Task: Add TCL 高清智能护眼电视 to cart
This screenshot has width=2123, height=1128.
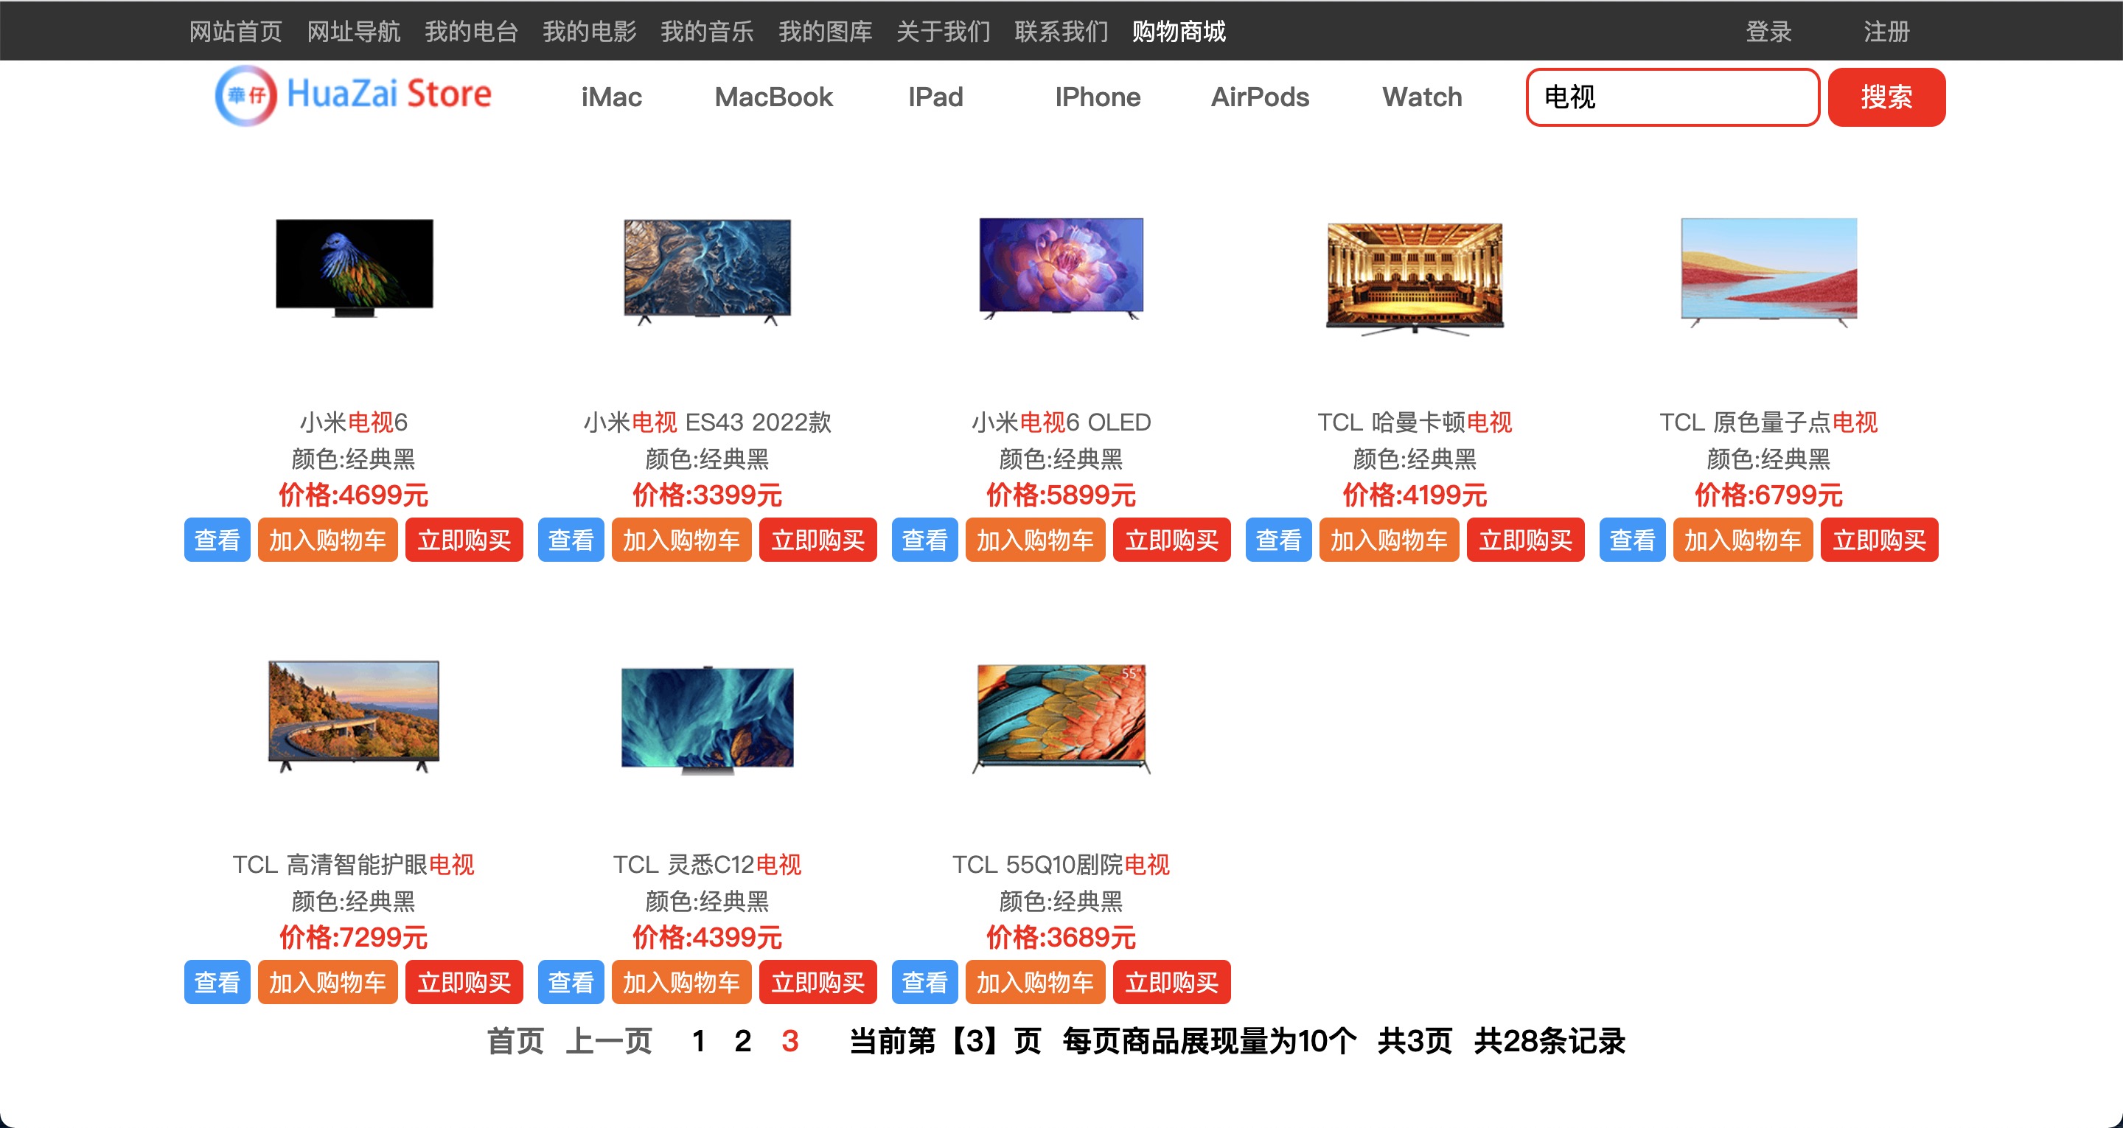Action: pos(327,982)
